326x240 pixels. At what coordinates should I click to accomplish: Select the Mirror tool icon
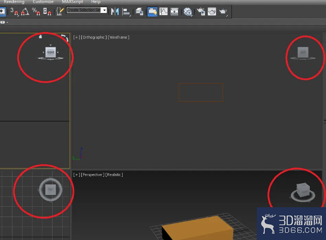(x=115, y=12)
